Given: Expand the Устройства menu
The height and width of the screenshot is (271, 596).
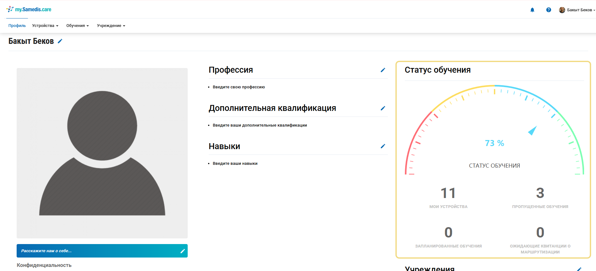Looking at the screenshot, I should point(45,26).
